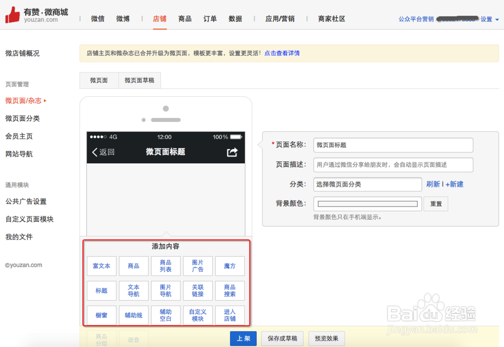The width and height of the screenshot is (504, 347).
Task: Open the 背景颜色 color picker
Action: click(367, 203)
